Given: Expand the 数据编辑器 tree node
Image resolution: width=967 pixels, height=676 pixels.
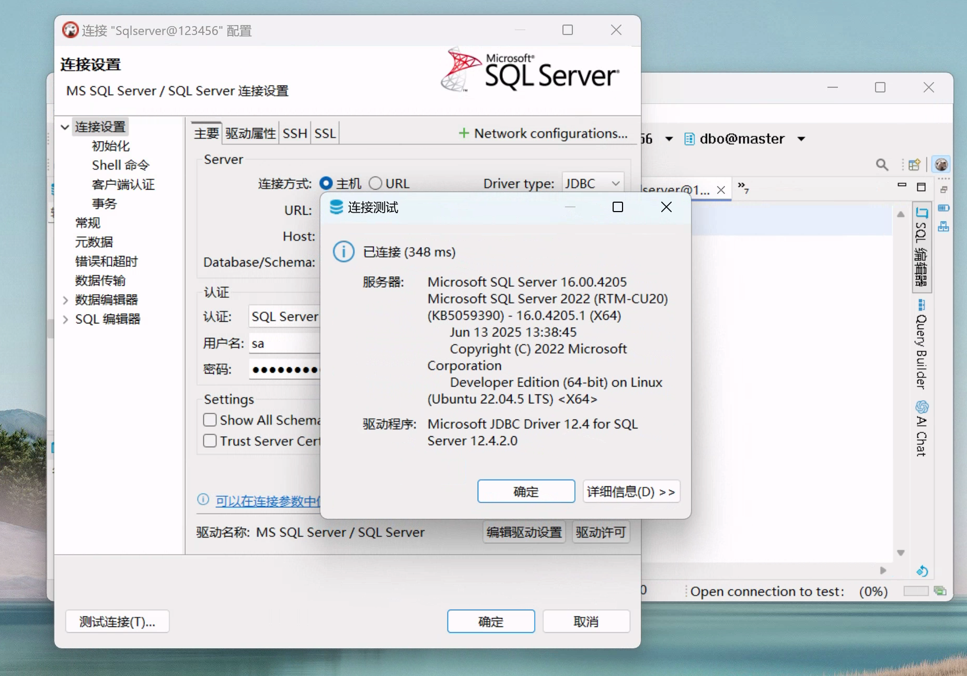Looking at the screenshot, I should point(65,300).
